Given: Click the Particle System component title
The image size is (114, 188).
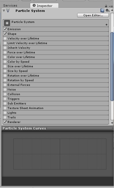Looking at the screenshot, I should (x=30, y=11).
